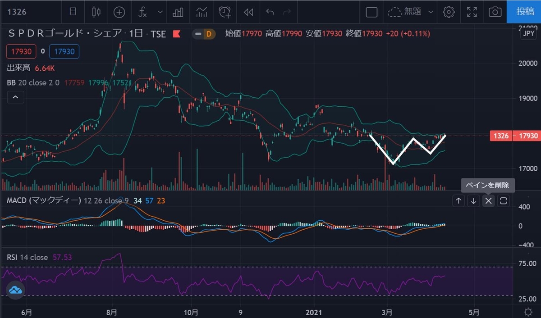Screen dimensions: 541x318
Task: Open time axis settings gear at bottom right
Action: click(x=527, y=312)
